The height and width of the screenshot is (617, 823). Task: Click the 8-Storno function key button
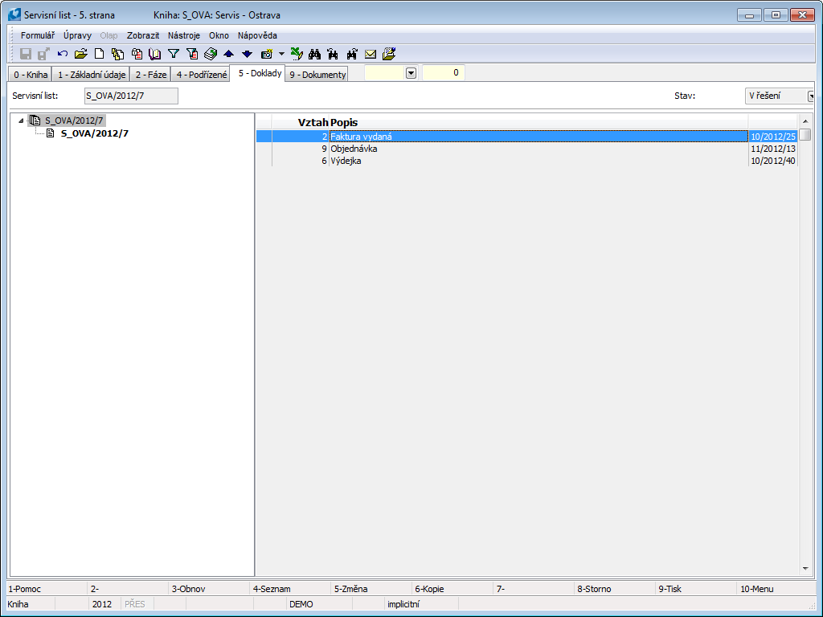click(615, 589)
